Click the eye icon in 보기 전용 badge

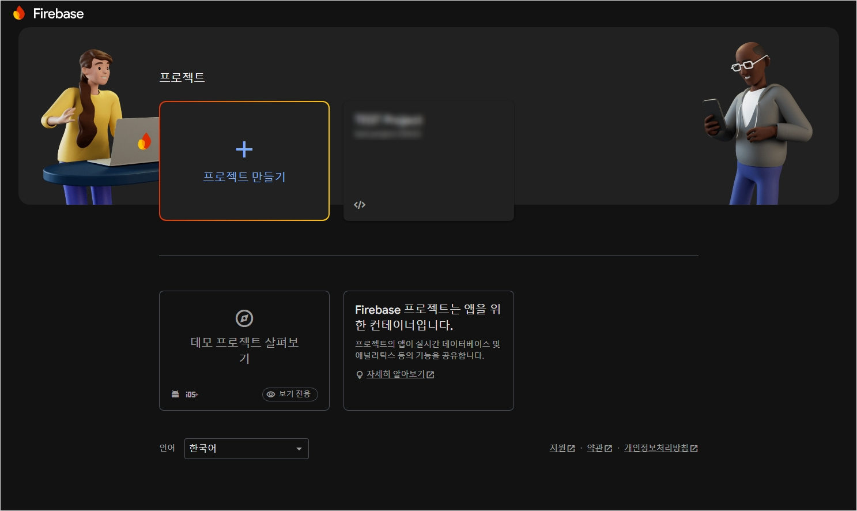click(x=271, y=394)
